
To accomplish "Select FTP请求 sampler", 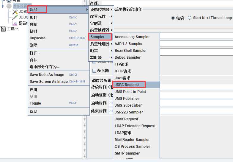I will 136,64.
